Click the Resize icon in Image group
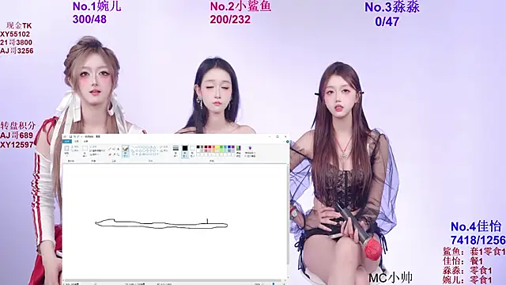 click(91, 150)
